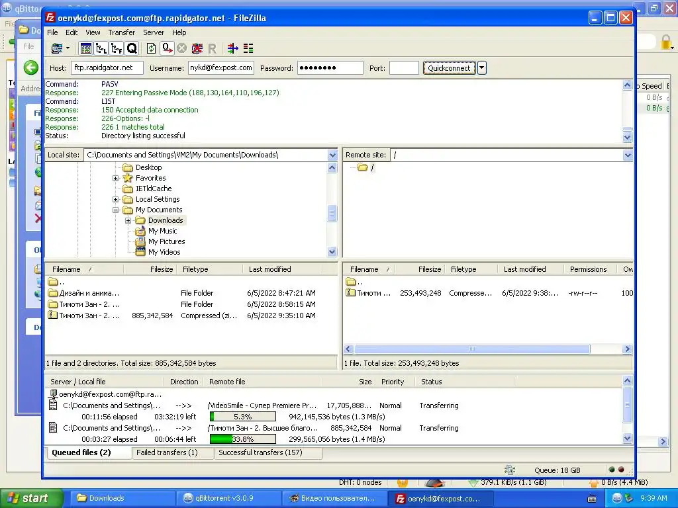This screenshot has height=508, width=678.
Task: Open the Site Manager icon
Action: [x=57, y=48]
